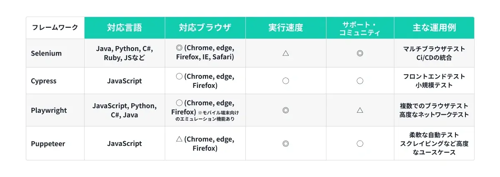Click the マルチブラウザテスト use case cell
Viewport: 500px width, 177px height.
tap(434, 53)
